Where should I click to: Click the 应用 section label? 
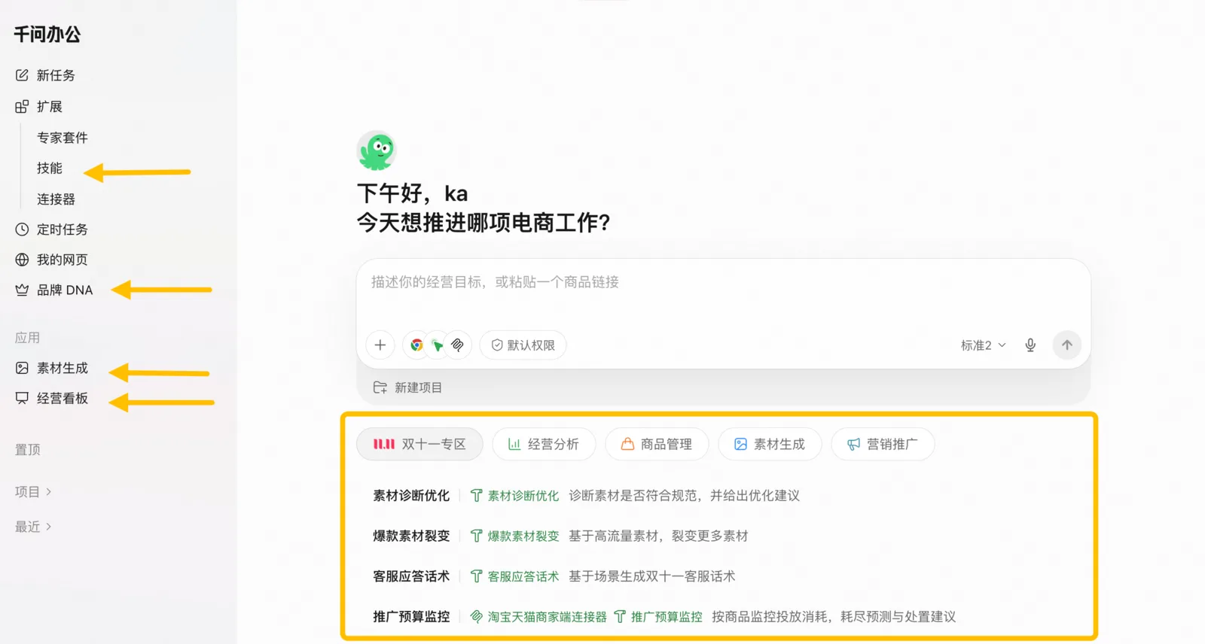[28, 338]
